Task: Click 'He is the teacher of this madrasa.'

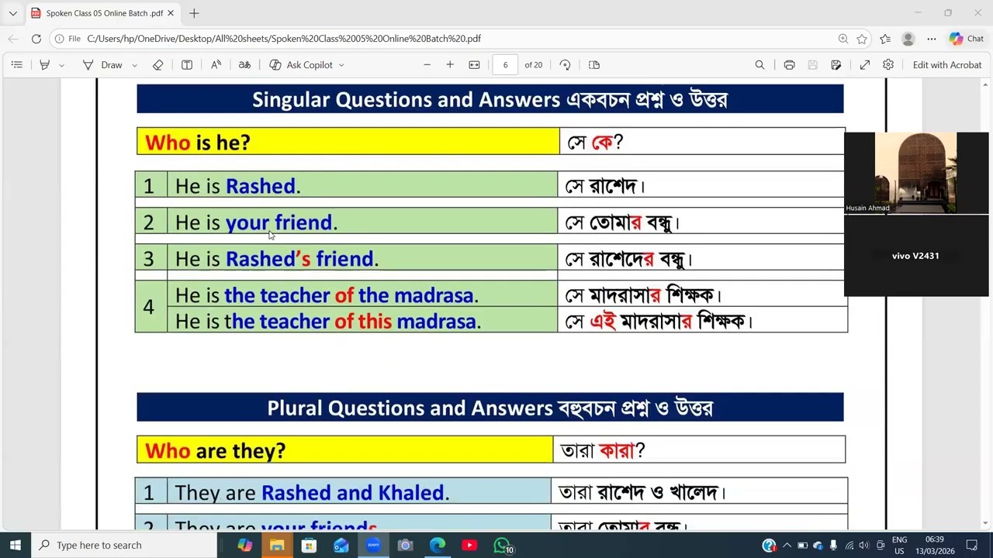Action: (328, 321)
